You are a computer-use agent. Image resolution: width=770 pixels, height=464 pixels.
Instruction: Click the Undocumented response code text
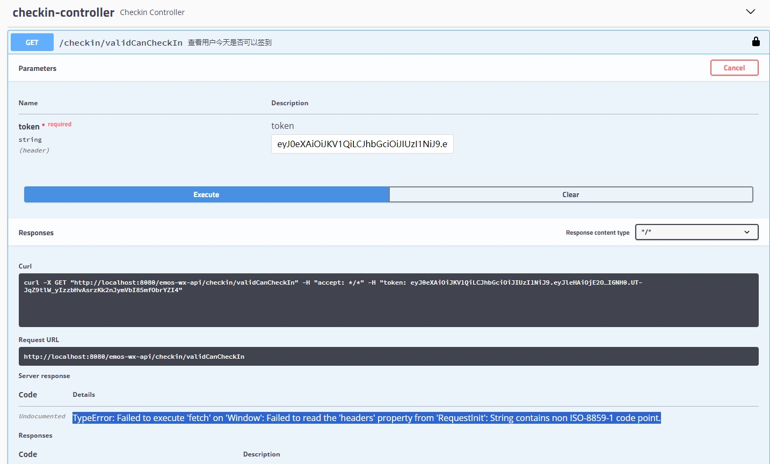[42, 416]
